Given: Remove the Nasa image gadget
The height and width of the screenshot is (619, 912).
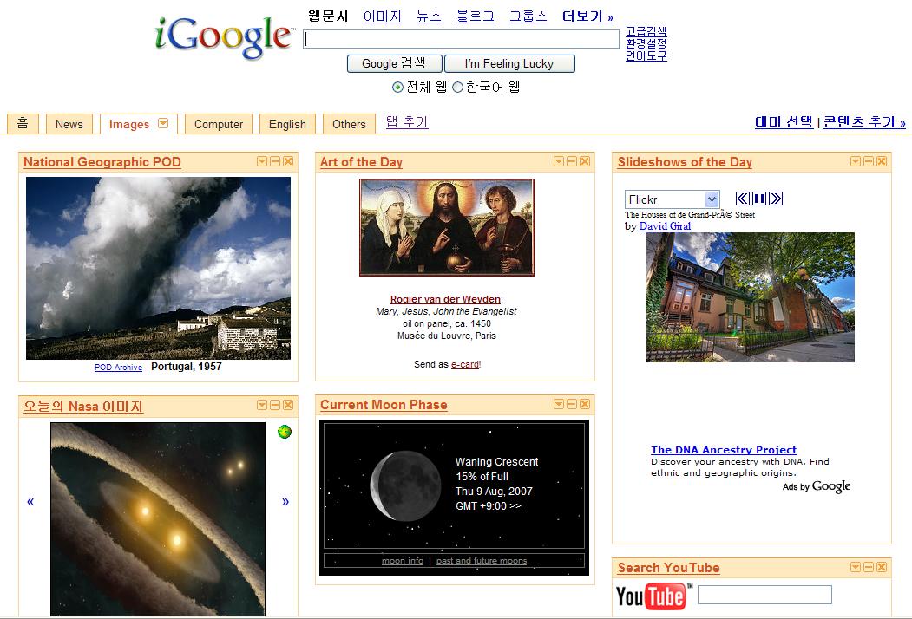Looking at the screenshot, I should (288, 405).
